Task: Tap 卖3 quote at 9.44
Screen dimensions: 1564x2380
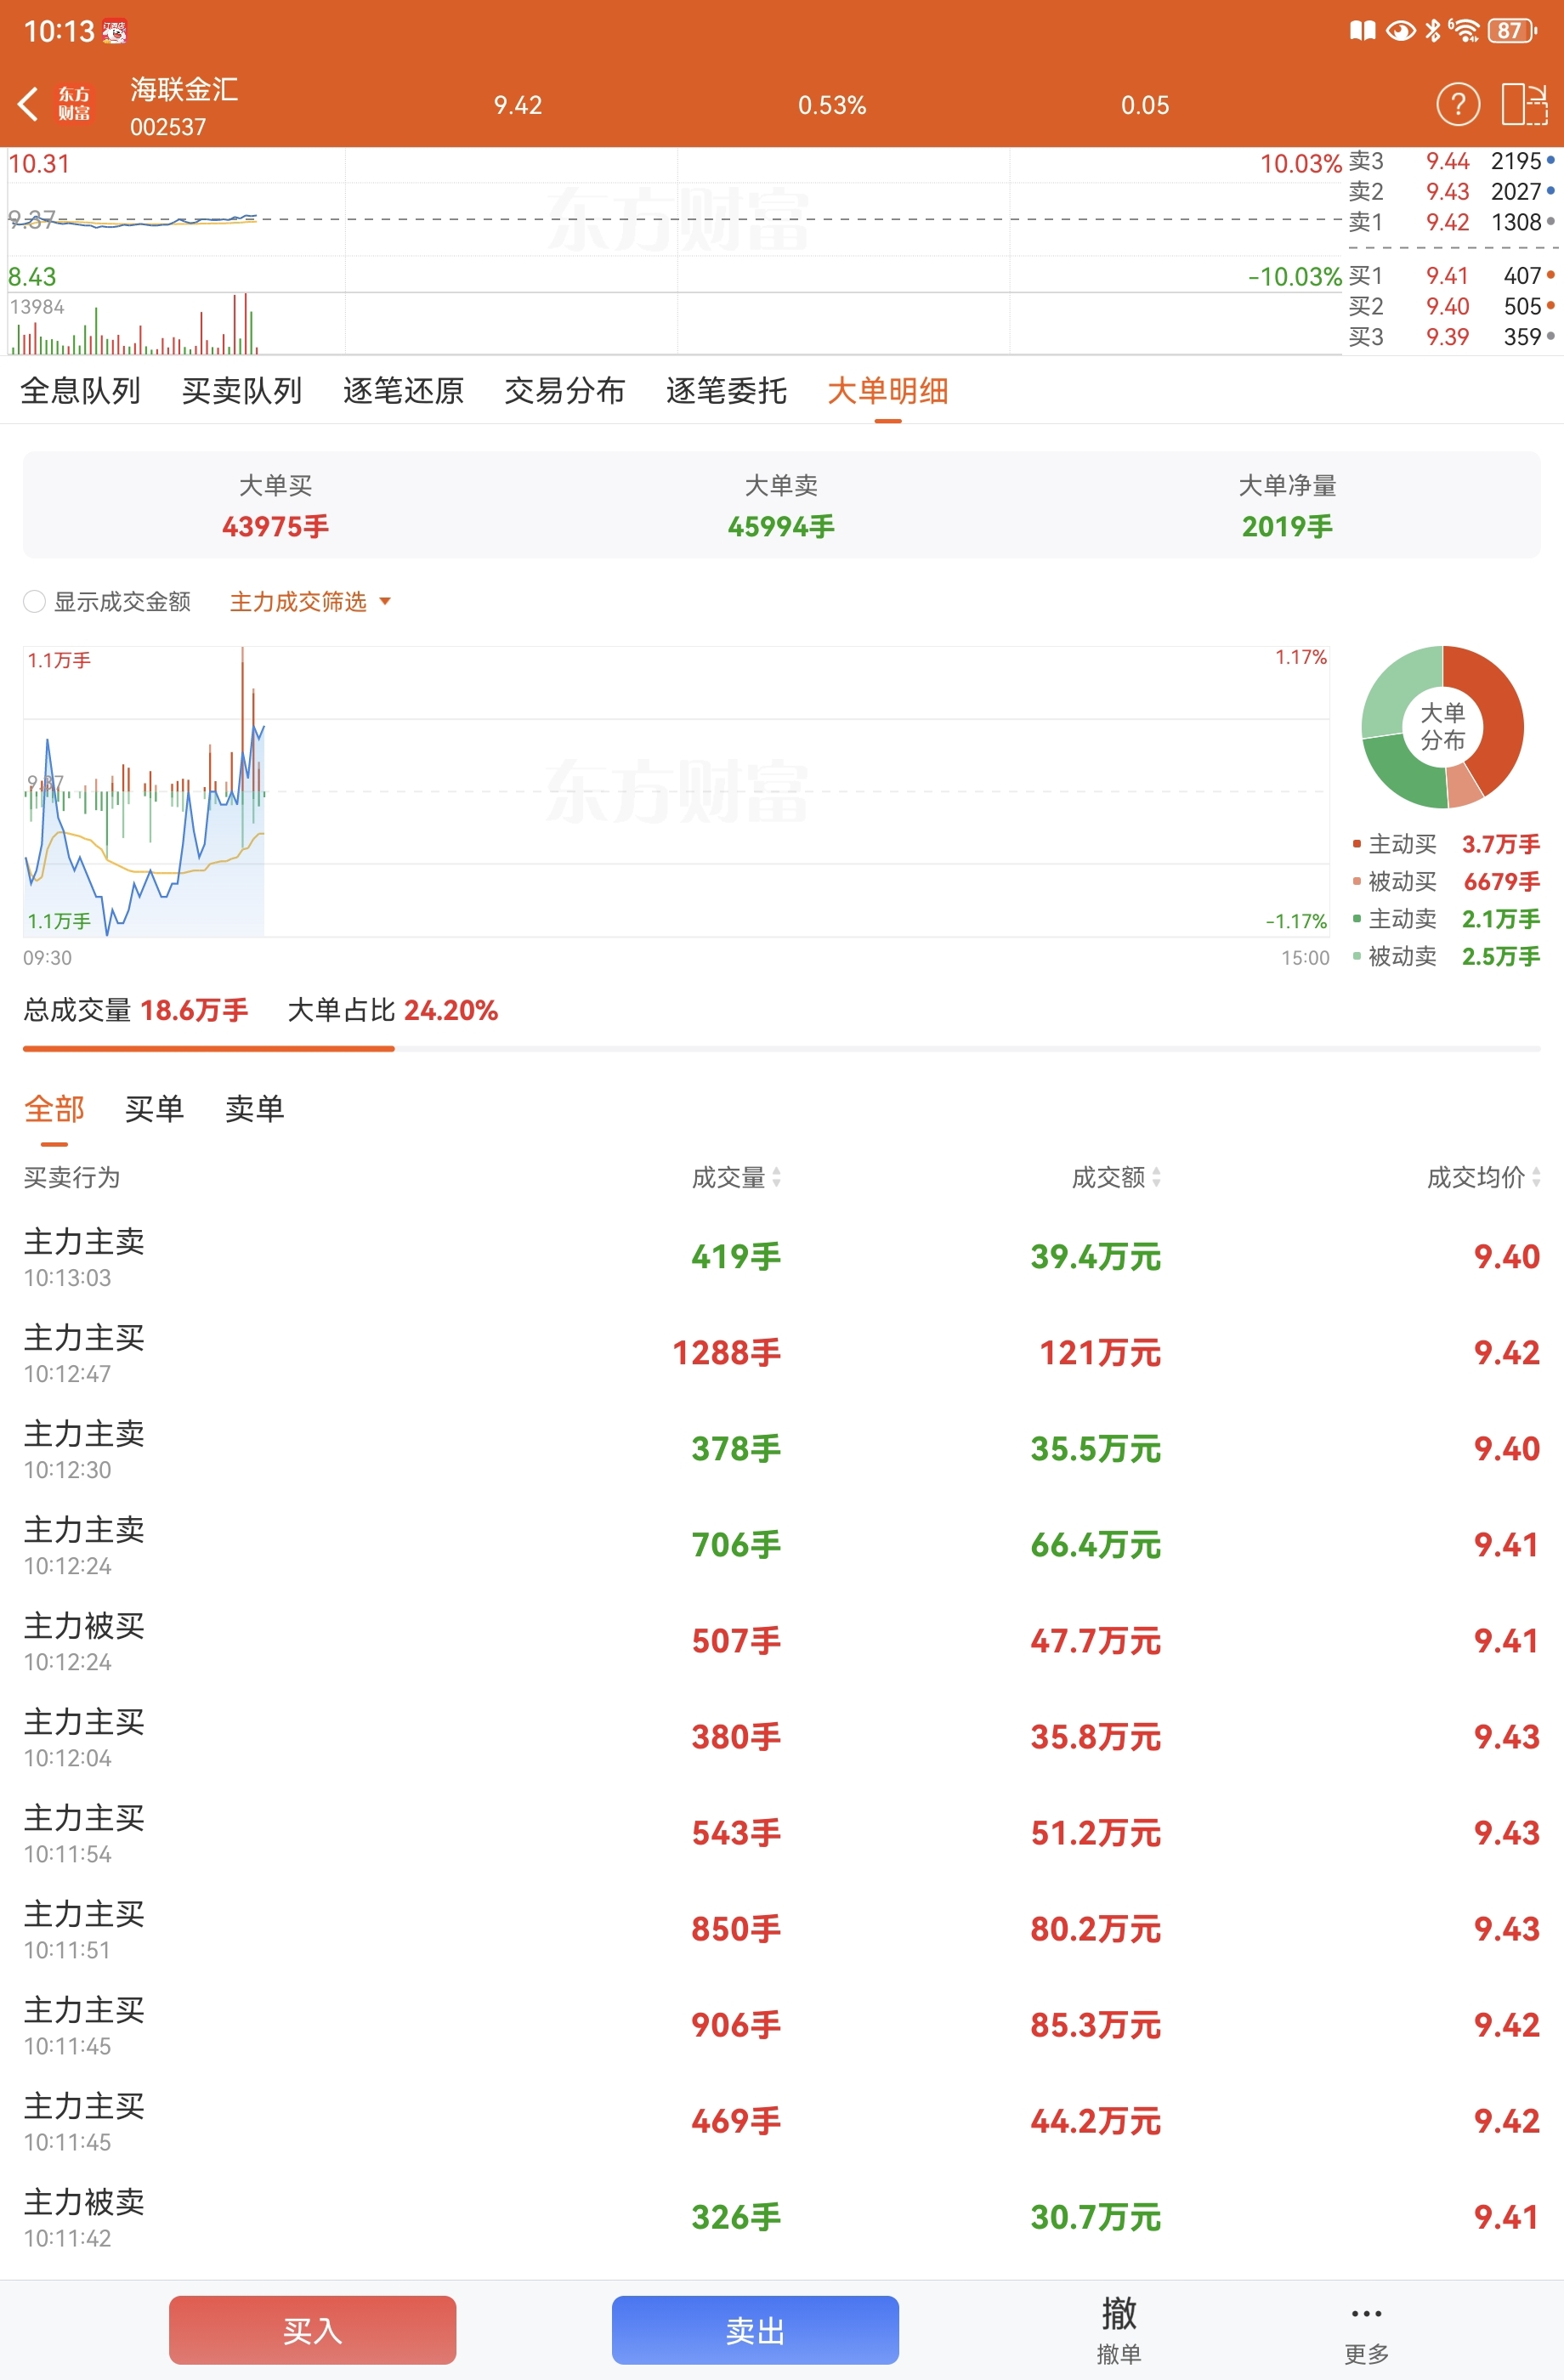Action: [x=1452, y=161]
